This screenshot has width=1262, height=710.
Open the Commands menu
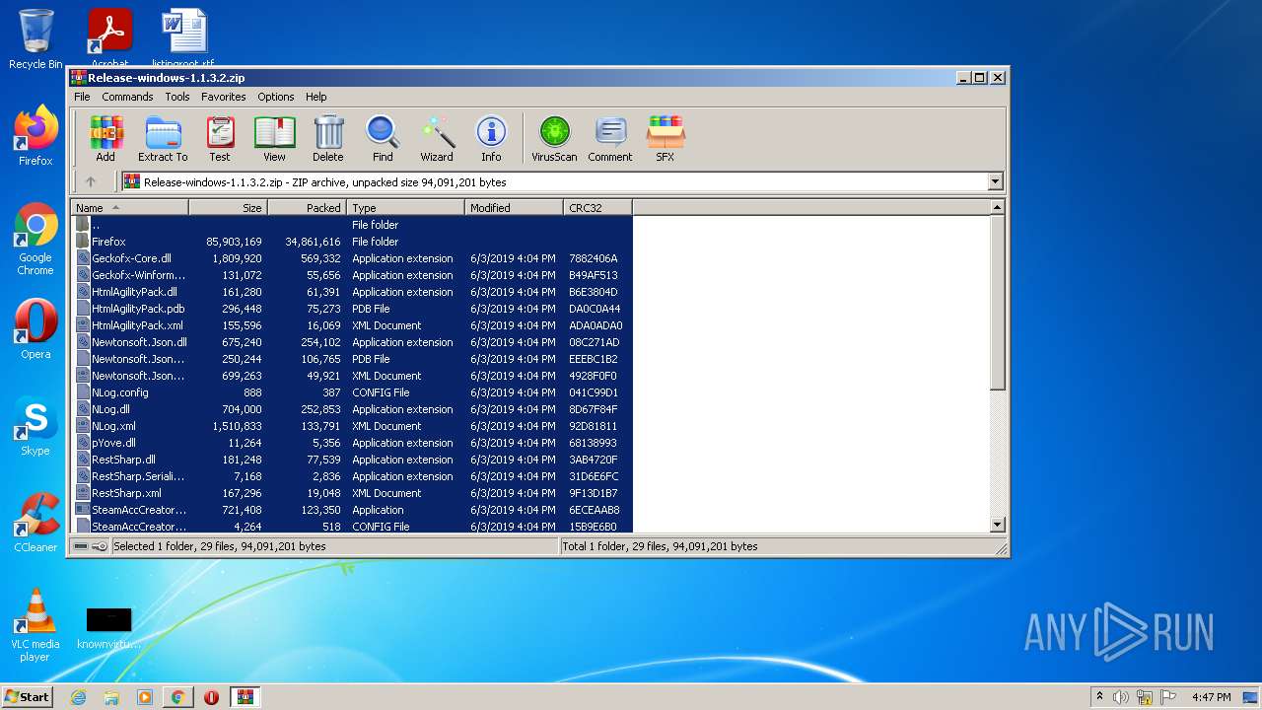127,97
